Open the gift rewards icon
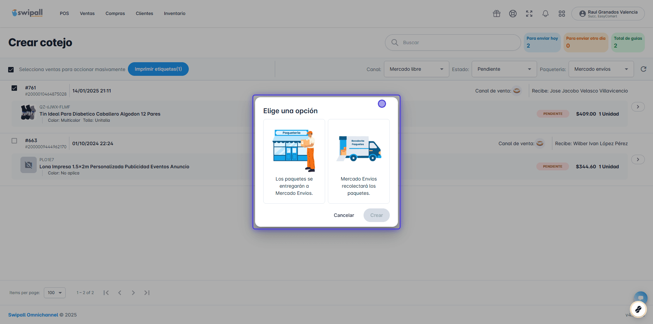The width and height of the screenshot is (653, 324). tap(497, 14)
